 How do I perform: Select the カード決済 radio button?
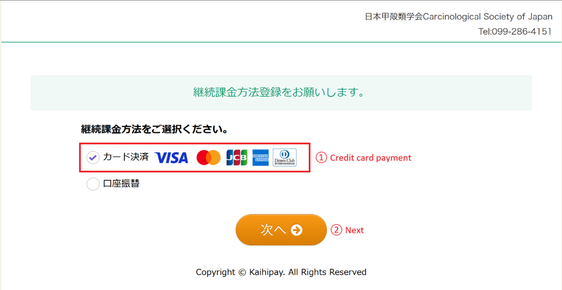(x=93, y=158)
